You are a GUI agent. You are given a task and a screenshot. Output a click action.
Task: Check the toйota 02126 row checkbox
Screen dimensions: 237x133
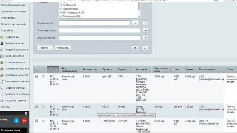36,106
